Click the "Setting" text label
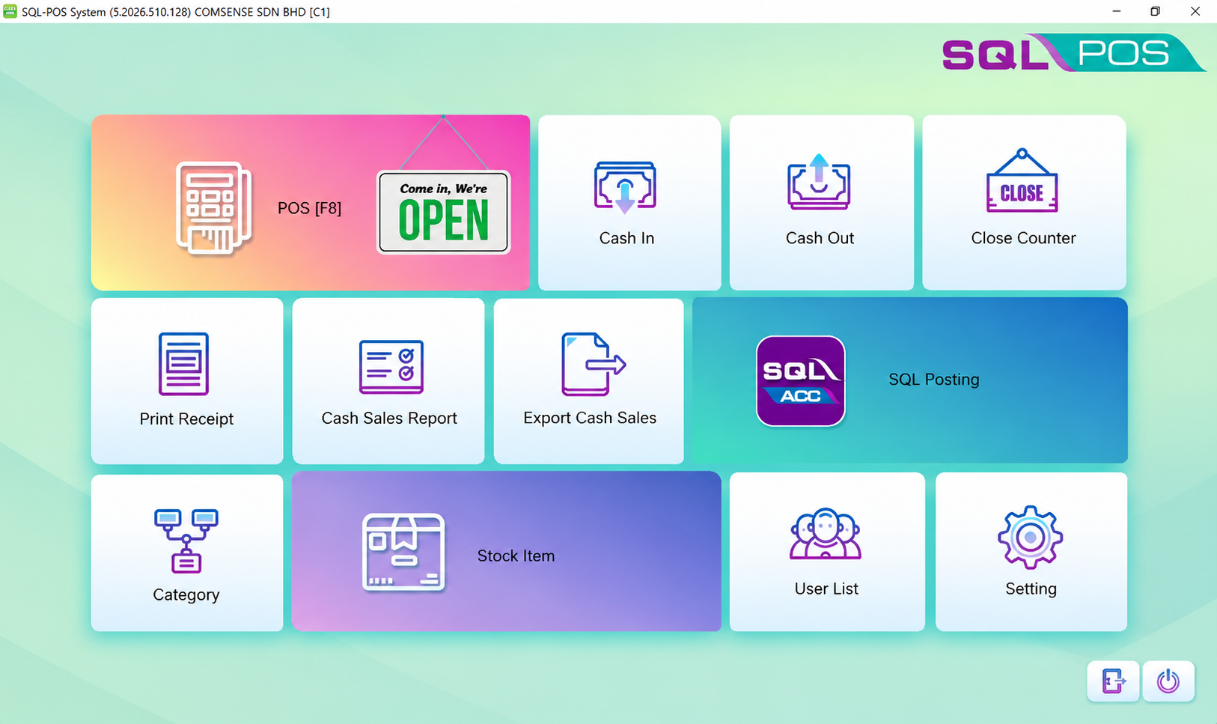This screenshot has height=724, width=1217. click(x=1031, y=589)
